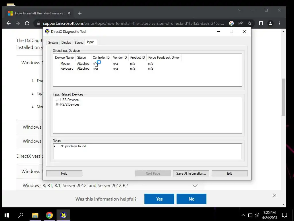Open the volume tray icon
Screen dimensions: 294x221
pos(257,215)
